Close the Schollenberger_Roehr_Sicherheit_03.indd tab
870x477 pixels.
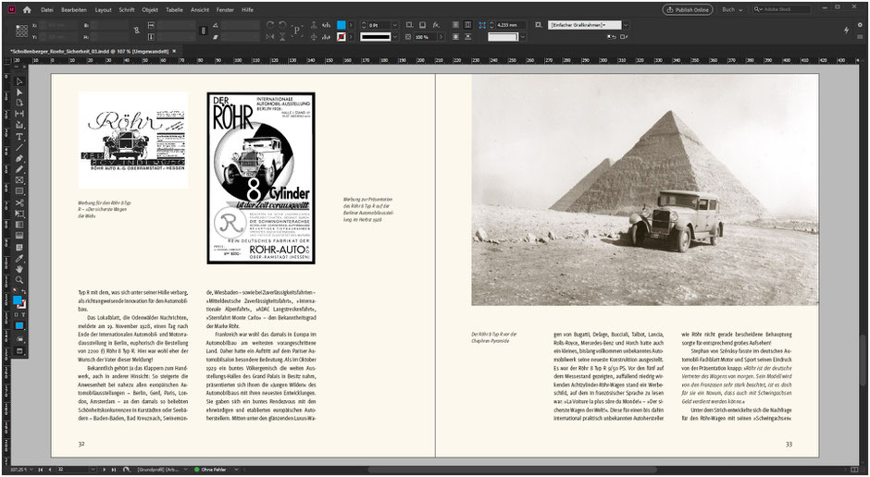pos(174,51)
